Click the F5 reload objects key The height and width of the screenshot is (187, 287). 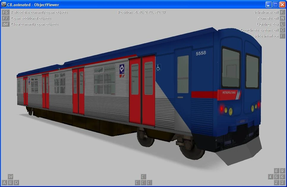5,12
